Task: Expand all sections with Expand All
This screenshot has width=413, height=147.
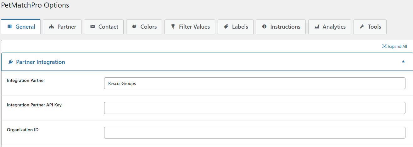Action: pyautogui.click(x=394, y=46)
